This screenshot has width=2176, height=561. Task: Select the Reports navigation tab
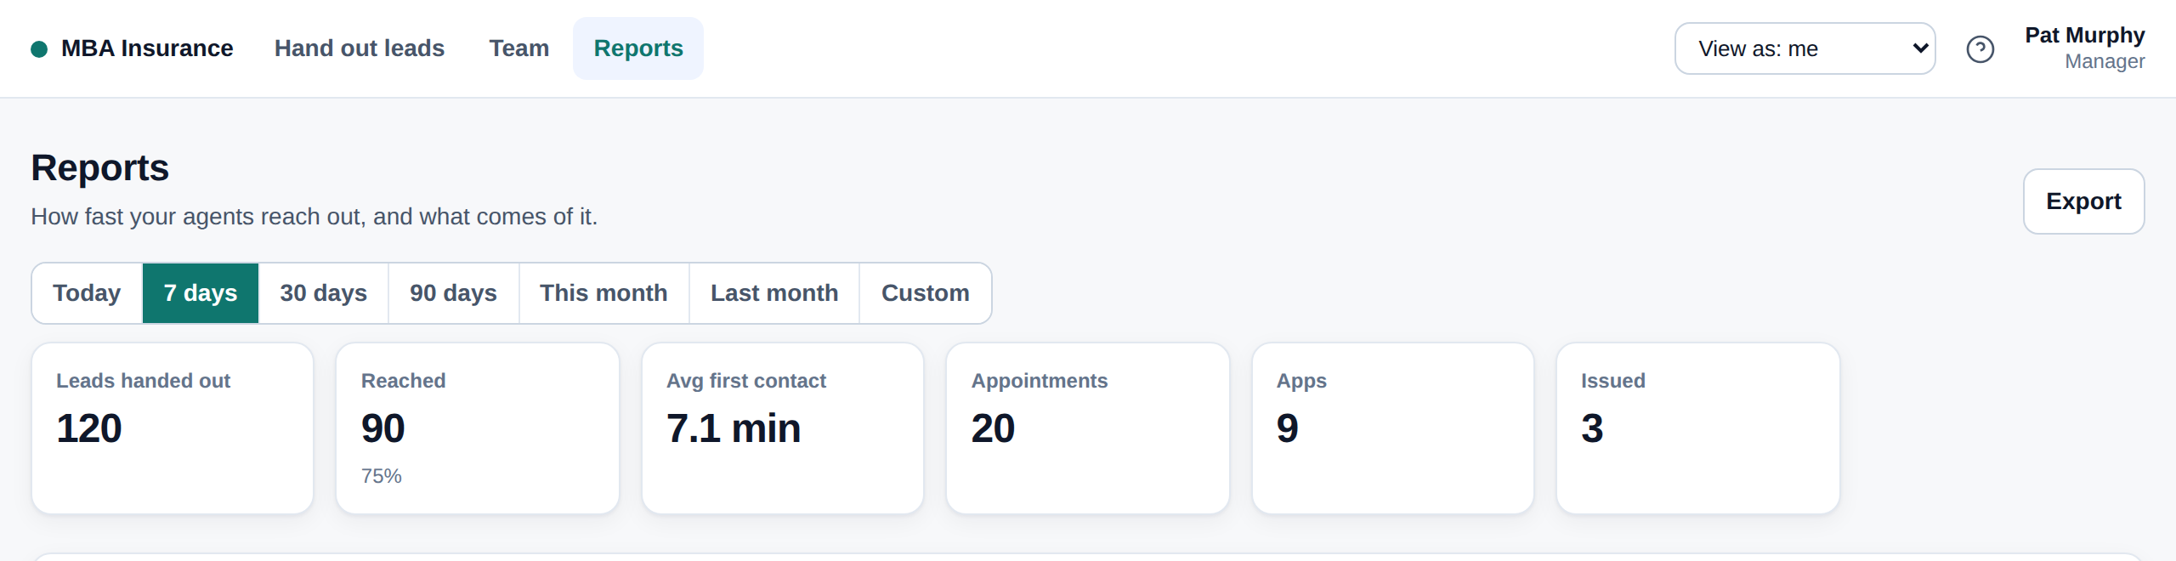(x=638, y=48)
